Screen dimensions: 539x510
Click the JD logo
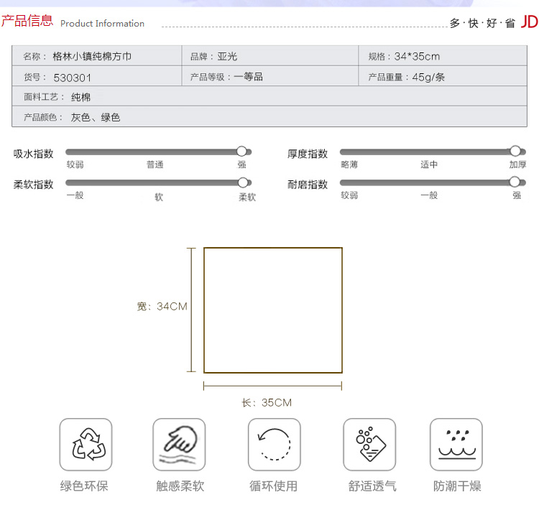530,22
